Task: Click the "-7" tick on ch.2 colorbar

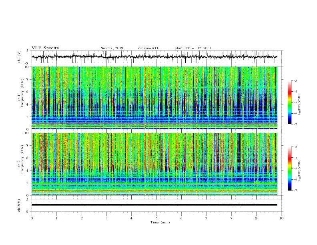Action: click(295, 190)
